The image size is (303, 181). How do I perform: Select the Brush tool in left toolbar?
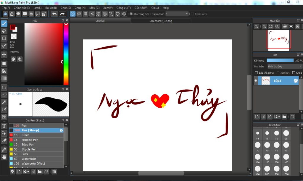tap(4, 24)
